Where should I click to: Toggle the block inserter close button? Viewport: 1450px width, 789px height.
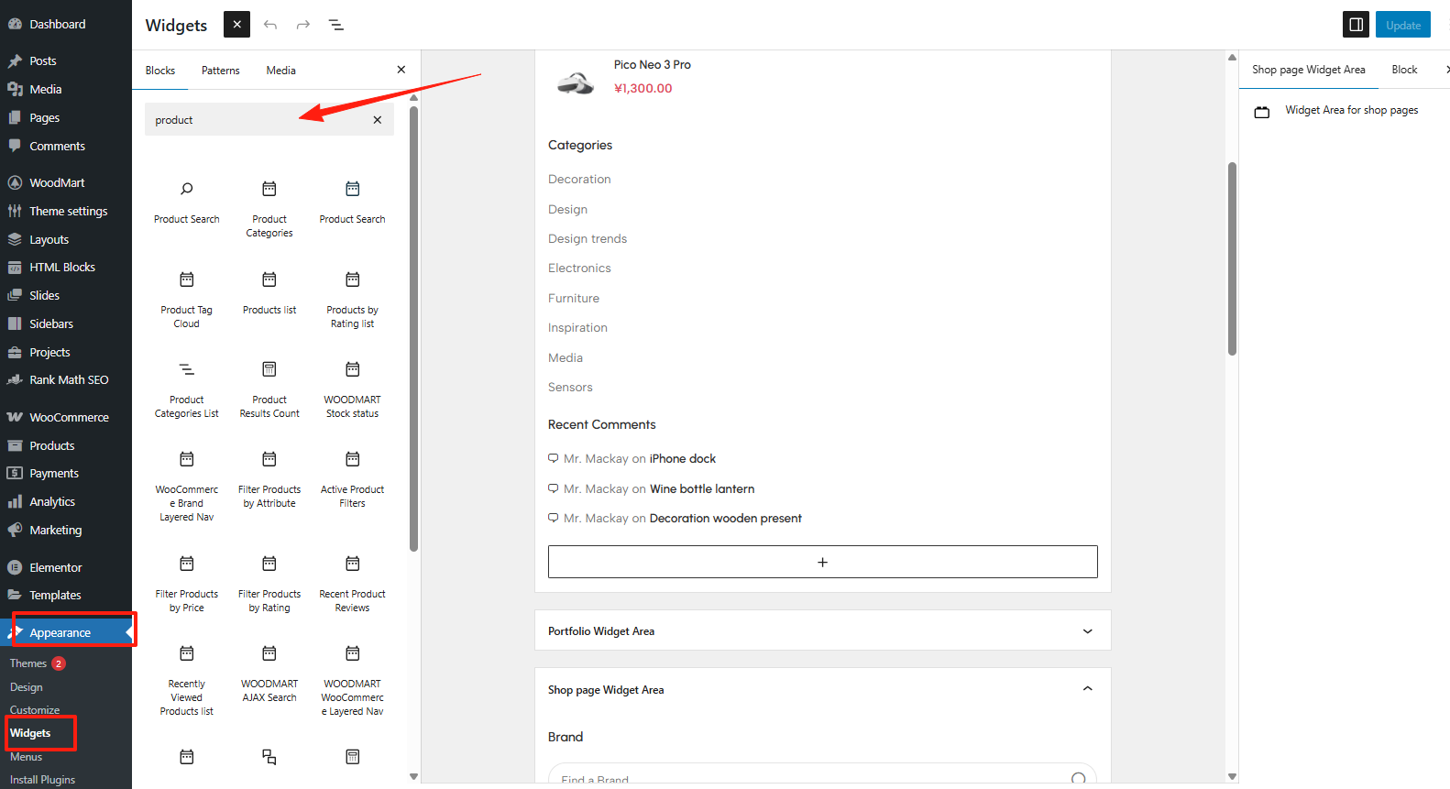tap(236, 25)
